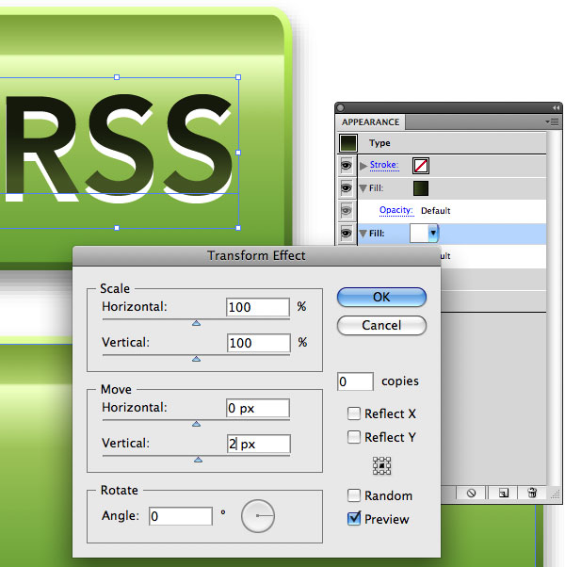Image resolution: width=565 pixels, height=567 pixels.
Task: Click the copies number field
Action: (355, 381)
